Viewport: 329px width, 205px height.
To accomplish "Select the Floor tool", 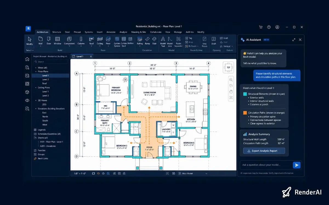I will click(x=108, y=41).
